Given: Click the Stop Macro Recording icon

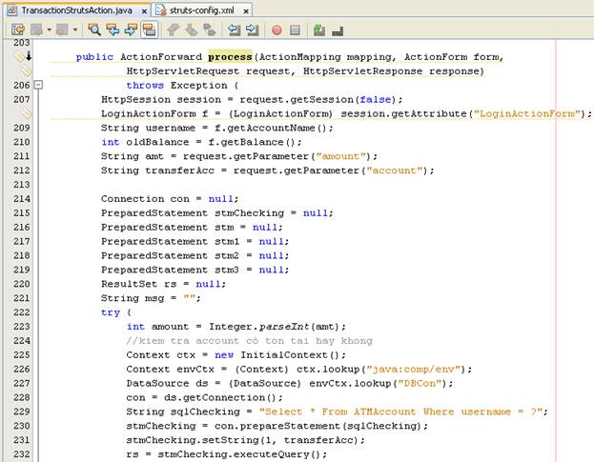Looking at the screenshot, I should pyautogui.click(x=296, y=30).
